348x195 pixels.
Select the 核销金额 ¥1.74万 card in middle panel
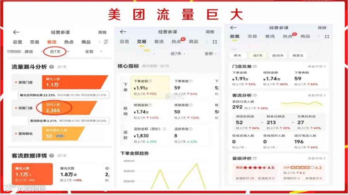pyautogui.click(x=150, y=111)
